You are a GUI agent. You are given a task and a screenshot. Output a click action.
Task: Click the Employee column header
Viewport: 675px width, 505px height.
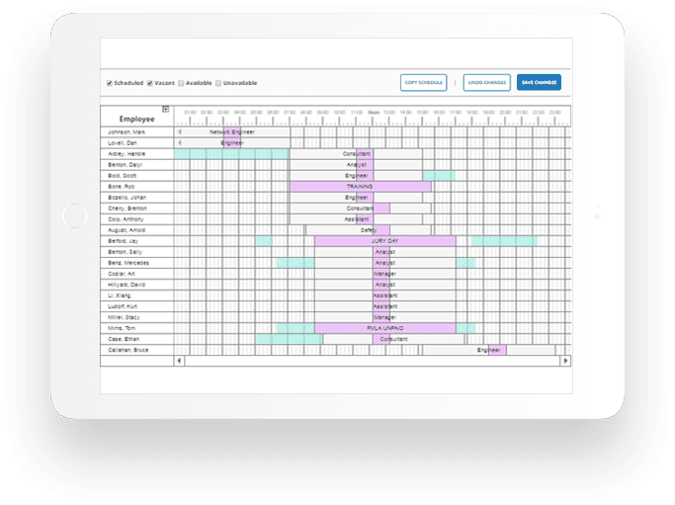[137, 119]
